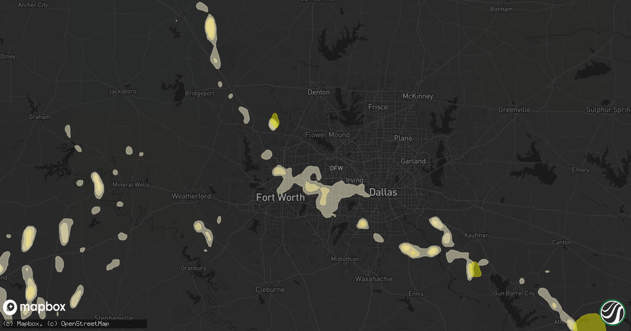Click the Plano label

tap(403, 138)
